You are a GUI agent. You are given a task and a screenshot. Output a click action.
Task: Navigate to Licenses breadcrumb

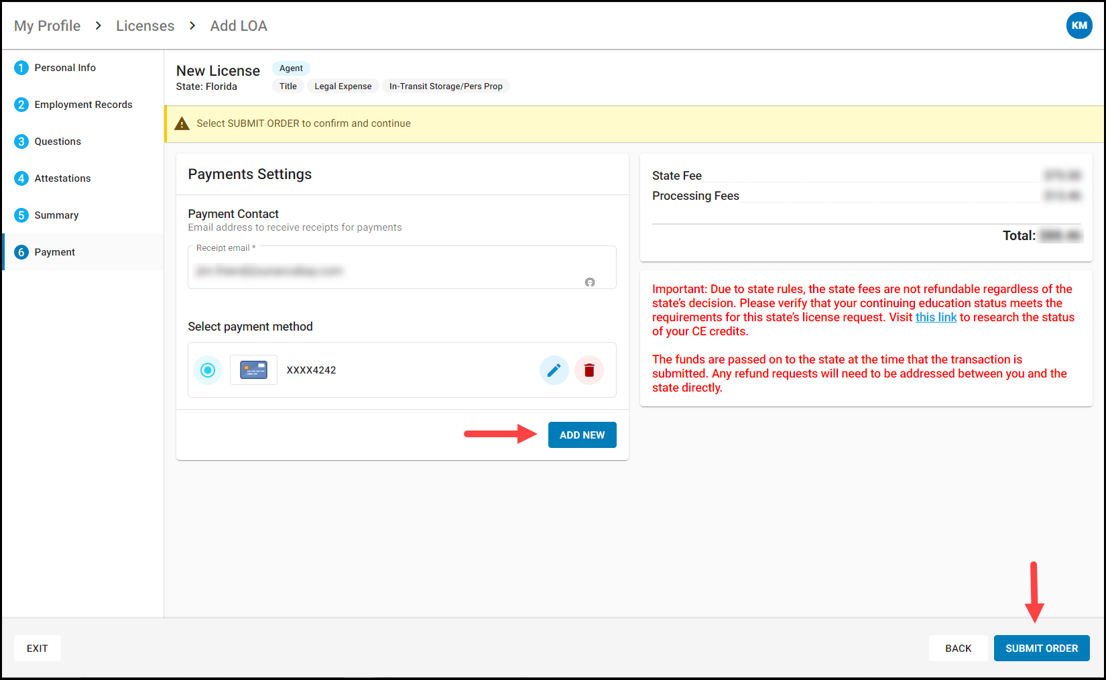tap(145, 25)
